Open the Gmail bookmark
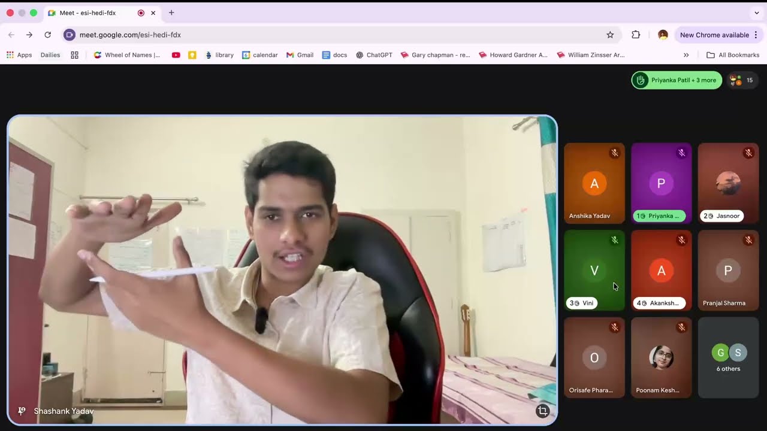The width and height of the screenshot is (767, 431). point(300,55)
